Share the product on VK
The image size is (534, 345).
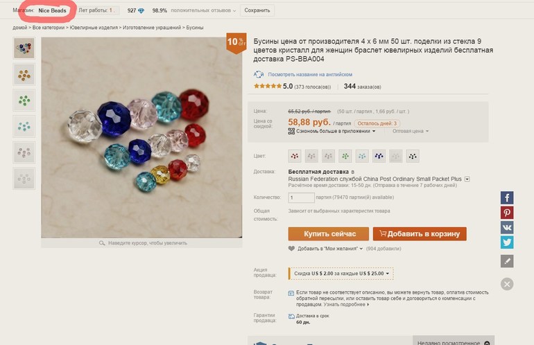pos(508,227)
